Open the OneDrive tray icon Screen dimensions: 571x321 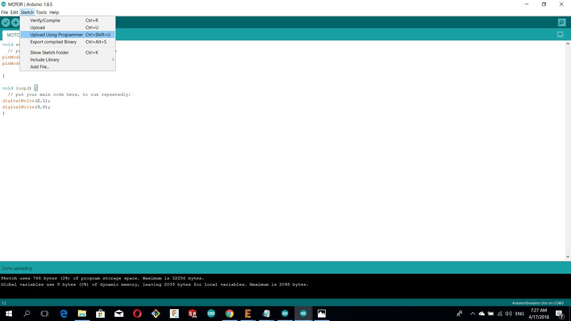click(x=482, y=314)
